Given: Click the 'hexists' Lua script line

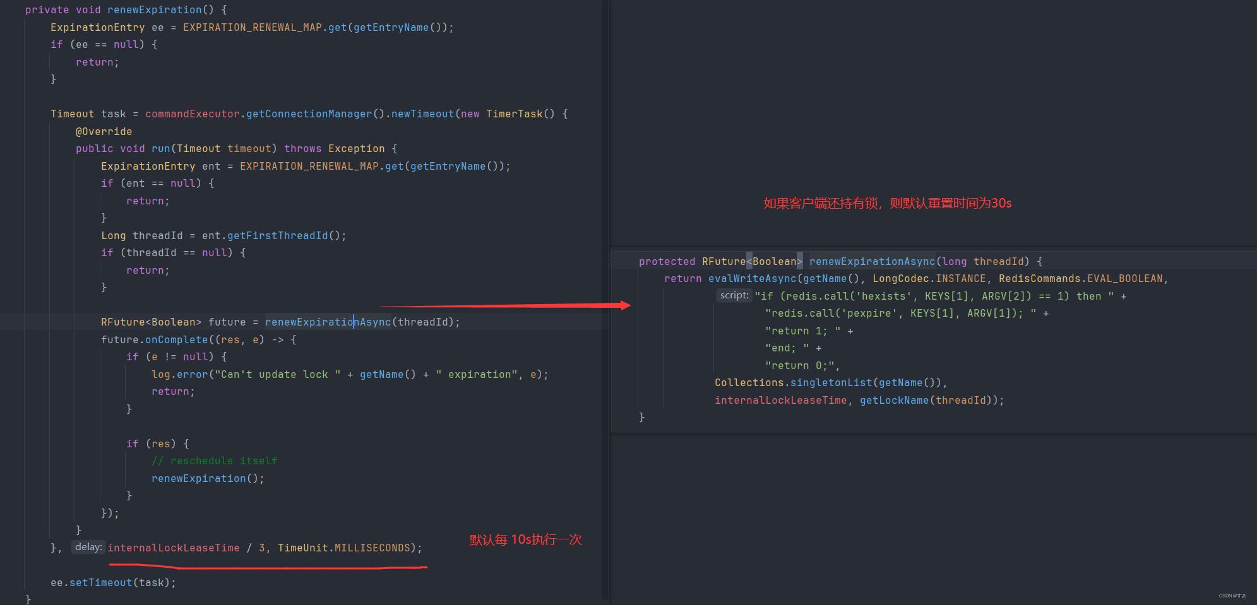Looking at the screenshot, I should (x=934, y=297).
